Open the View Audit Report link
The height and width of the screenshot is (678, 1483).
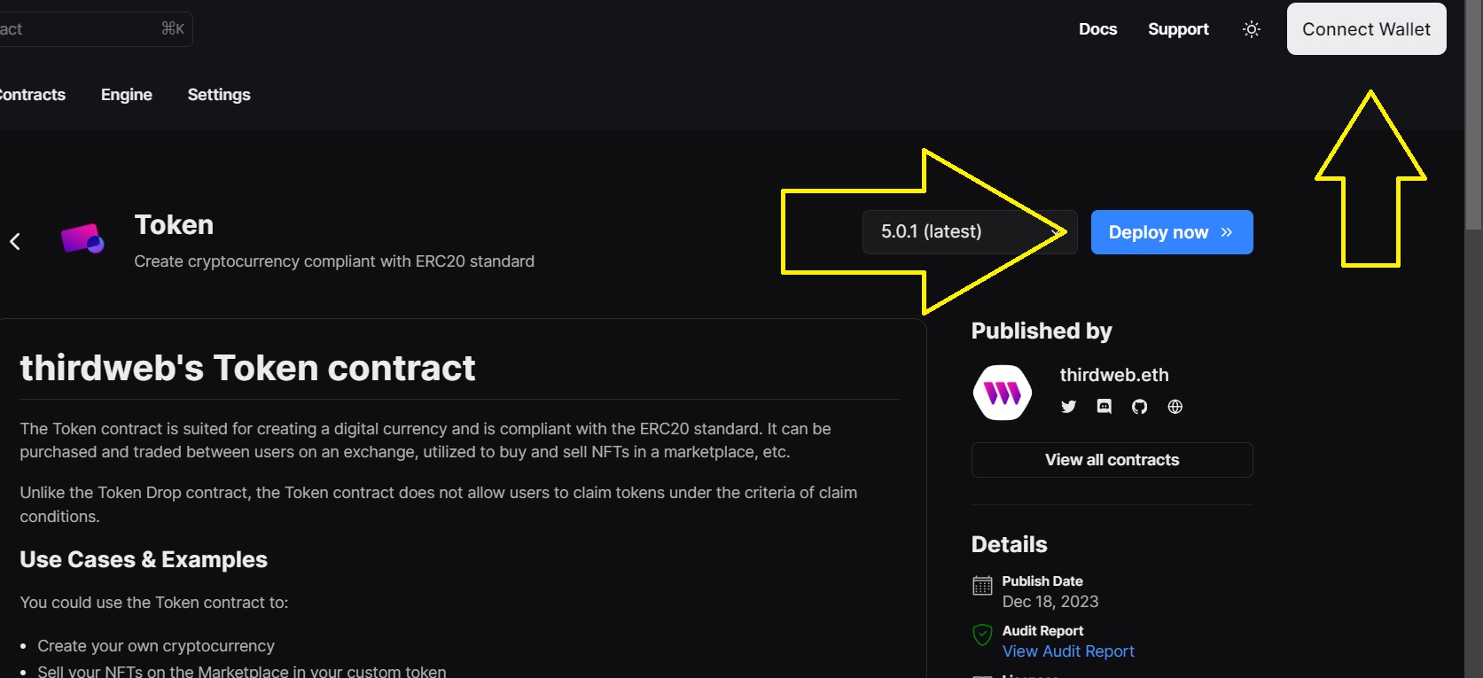(x=1068, y=651)
